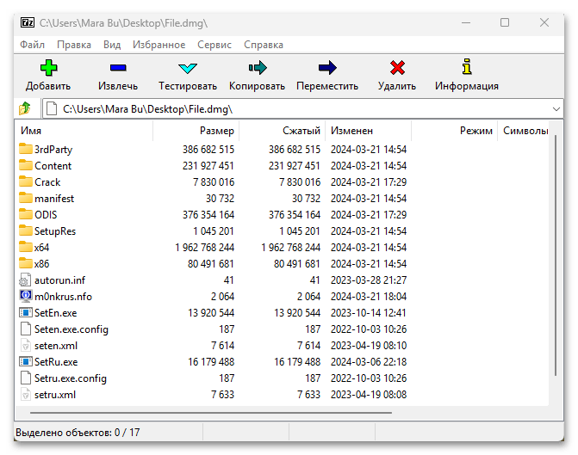The width and height of the screenshot is (578, 455).
Task: Click SetEn.exe date 2023-10-14 12:41
Action: click(369, 312)
